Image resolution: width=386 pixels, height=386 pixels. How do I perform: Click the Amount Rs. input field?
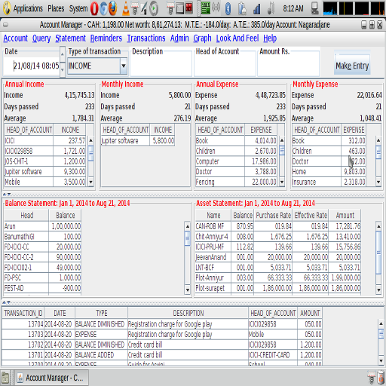point(289,66)
